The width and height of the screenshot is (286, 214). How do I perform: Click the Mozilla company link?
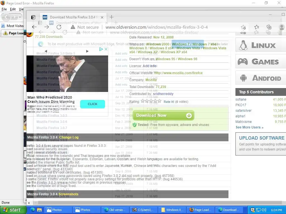(151, 80)
